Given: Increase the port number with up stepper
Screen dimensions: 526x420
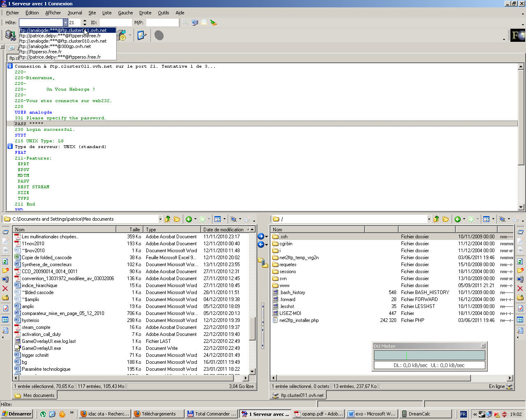Looking at the screenshot, I should click(x=85, y=21).
